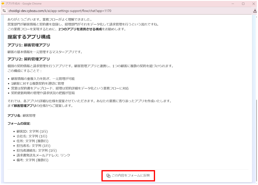Screen dimensions: 258x185
Task: Click the 提案するアプリ構成 heading
Action: (29, 37)
